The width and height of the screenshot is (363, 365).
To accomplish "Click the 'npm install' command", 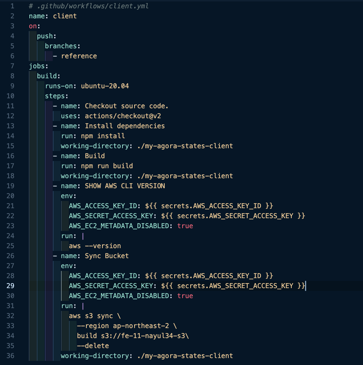I will (103, 136).
